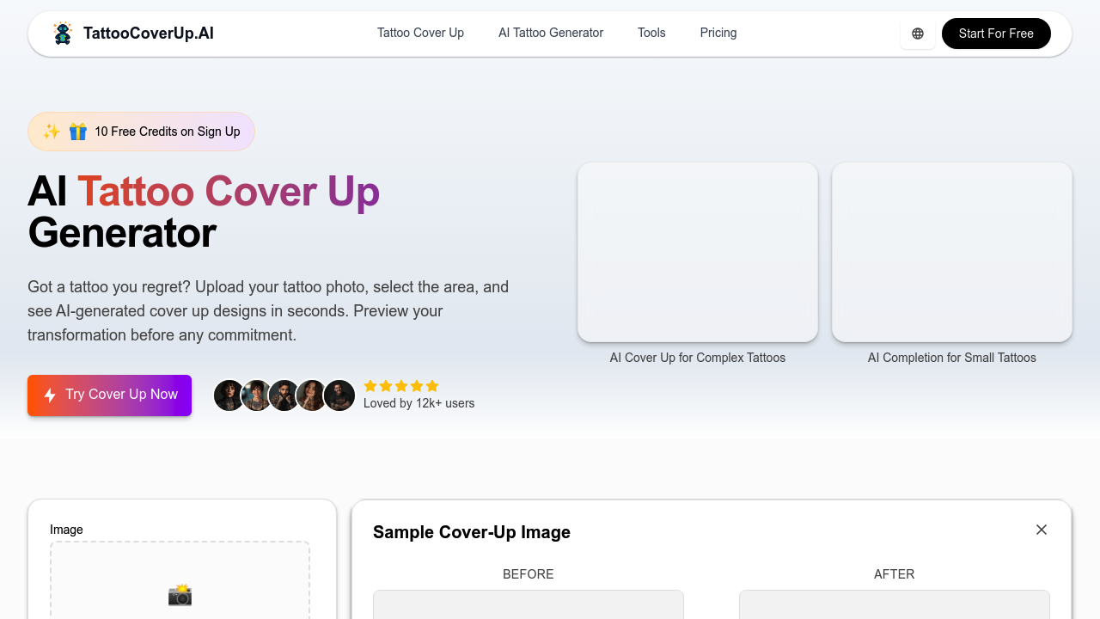
Task: Click the camera icon in the image upload box
Action: (x=180, y=594)
